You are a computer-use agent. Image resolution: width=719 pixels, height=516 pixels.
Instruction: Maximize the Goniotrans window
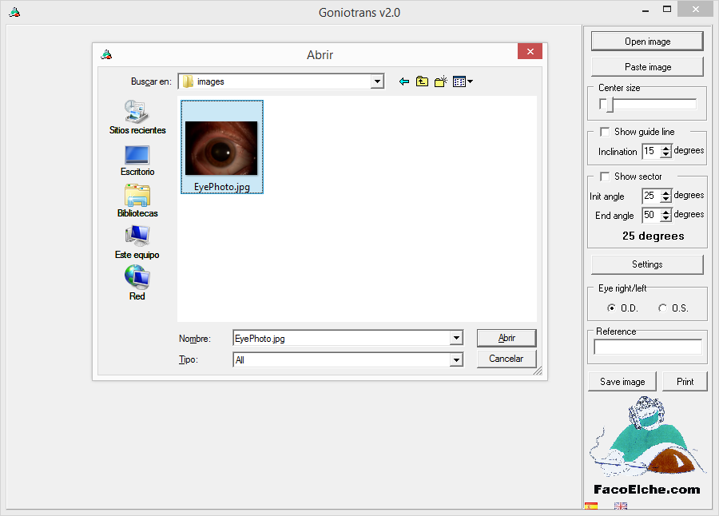click(x=667, y=9)
